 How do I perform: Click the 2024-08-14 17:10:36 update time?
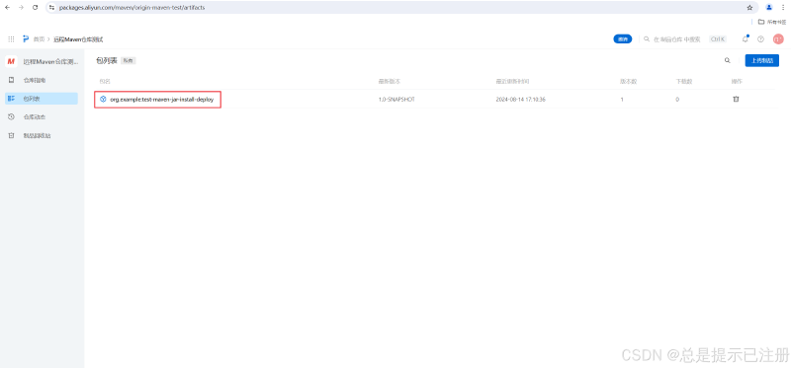click(521, 100)
